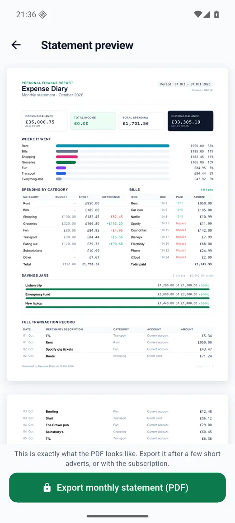This screenshot has width=235, height=523.
Task: Tap the New laptop progress bar
Action: pyautogui.click(x=117, y=307)
